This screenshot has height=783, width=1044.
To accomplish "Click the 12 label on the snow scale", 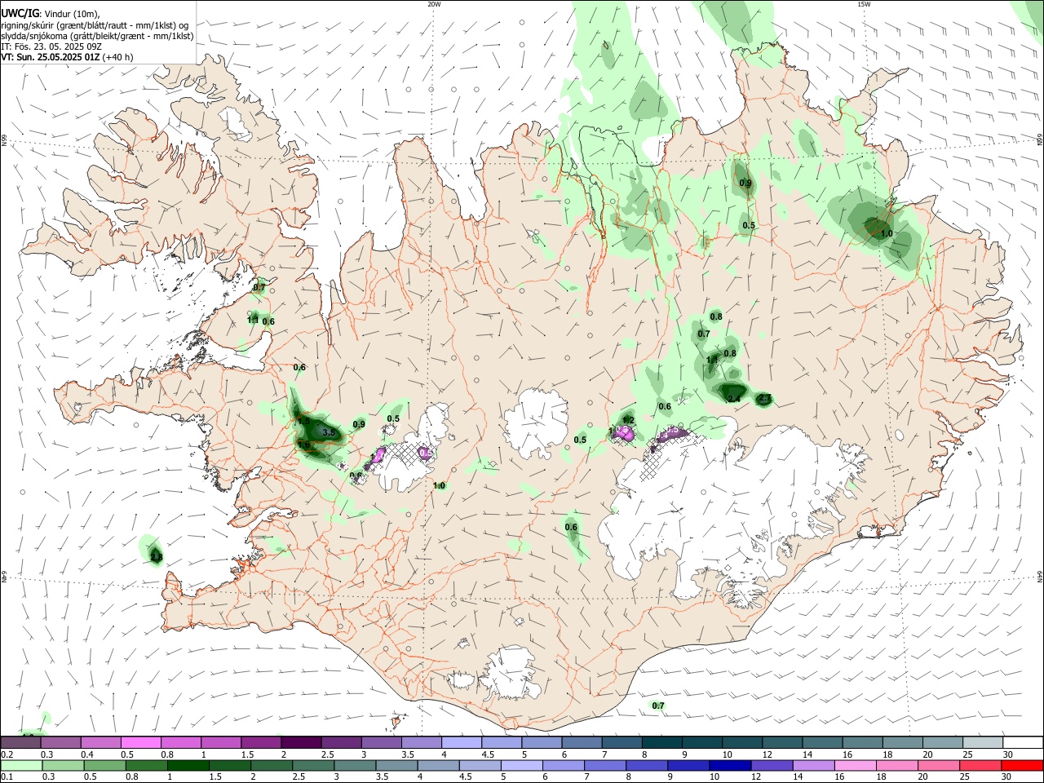I will (x=766, y=754).
